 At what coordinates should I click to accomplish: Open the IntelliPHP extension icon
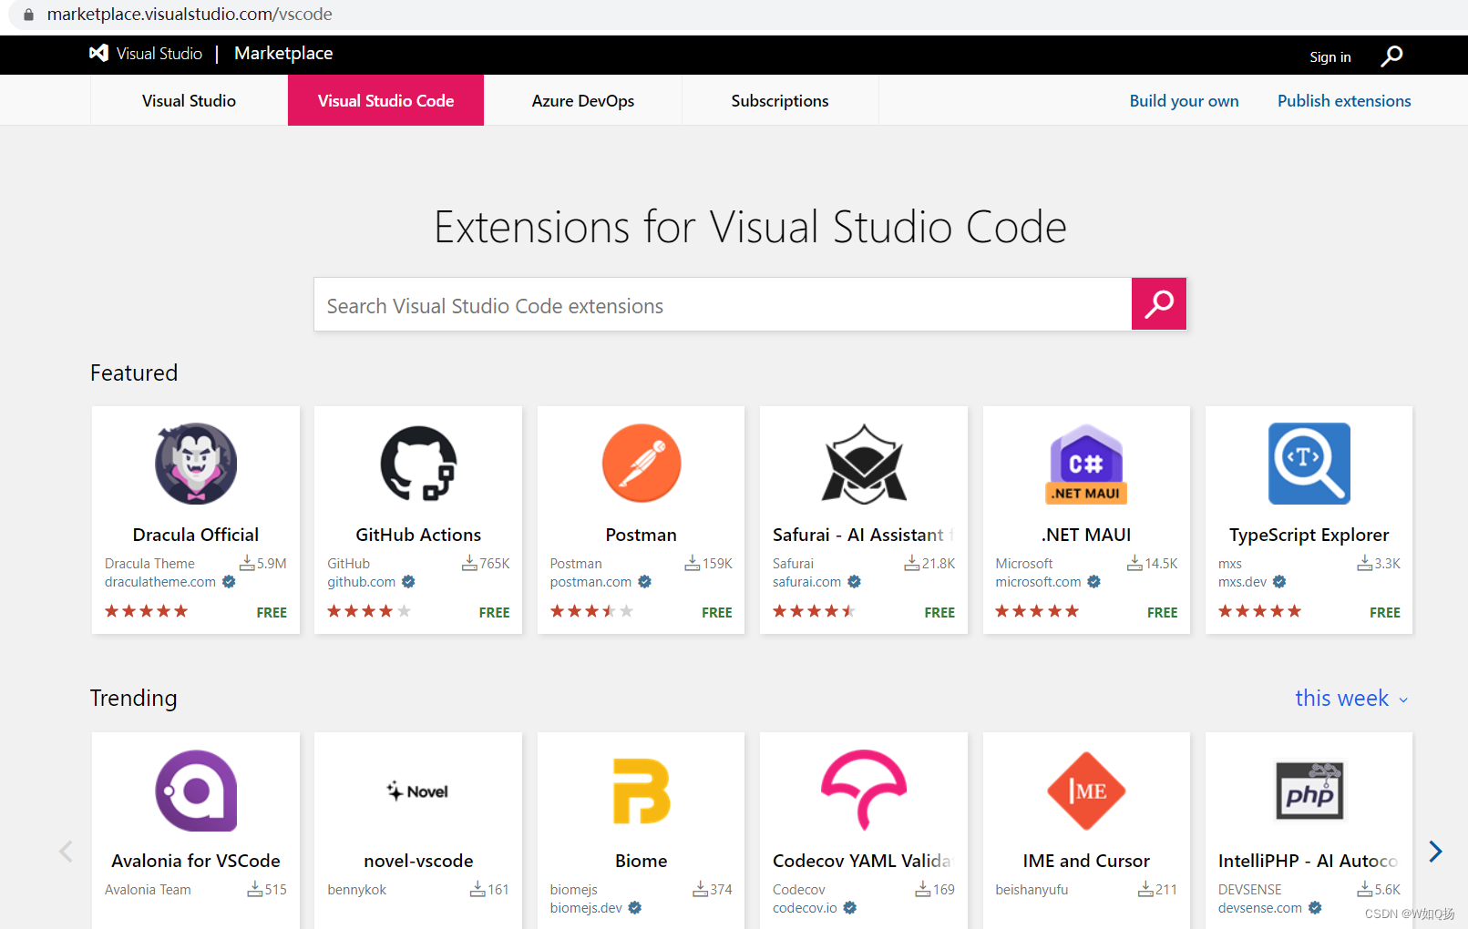point(1309,791)
